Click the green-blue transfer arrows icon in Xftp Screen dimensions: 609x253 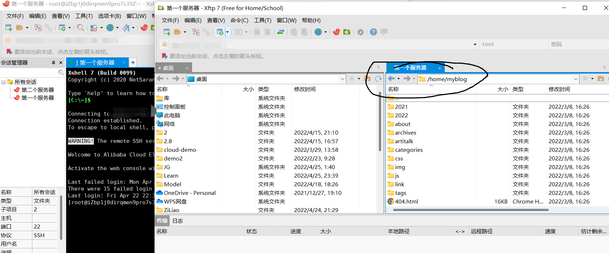click(x=281, y=32)
